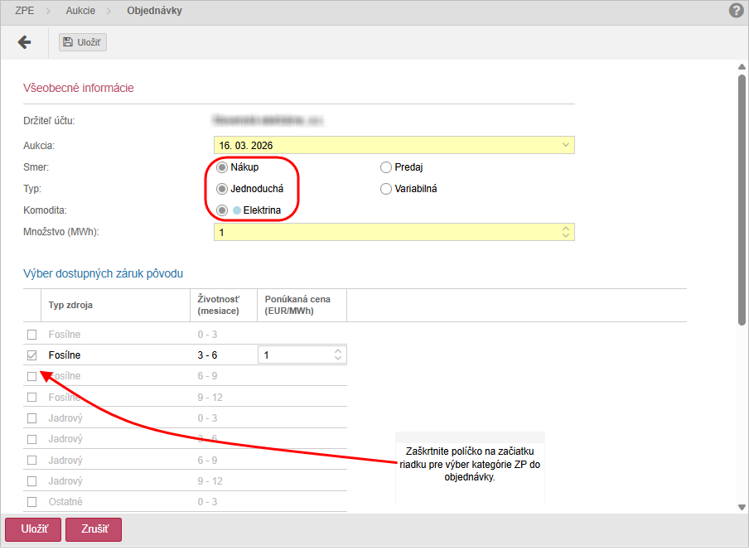The image size is (749, 555).
Task: Open help via question mark icon
Action: [736, 11]
